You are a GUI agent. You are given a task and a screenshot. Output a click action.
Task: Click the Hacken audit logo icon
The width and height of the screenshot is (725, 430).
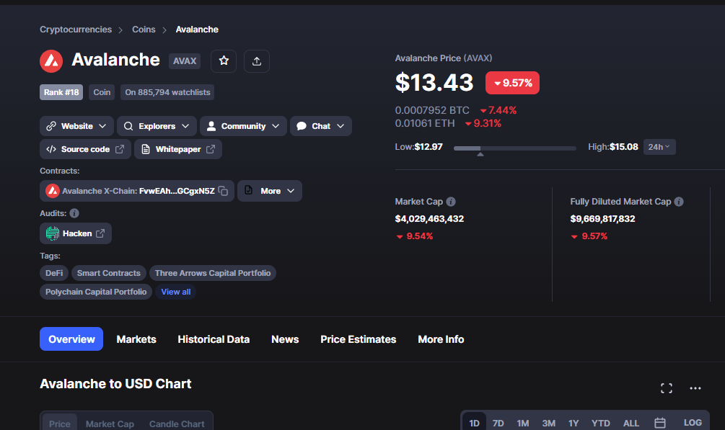pyautogui.click(x=52, y=233)
